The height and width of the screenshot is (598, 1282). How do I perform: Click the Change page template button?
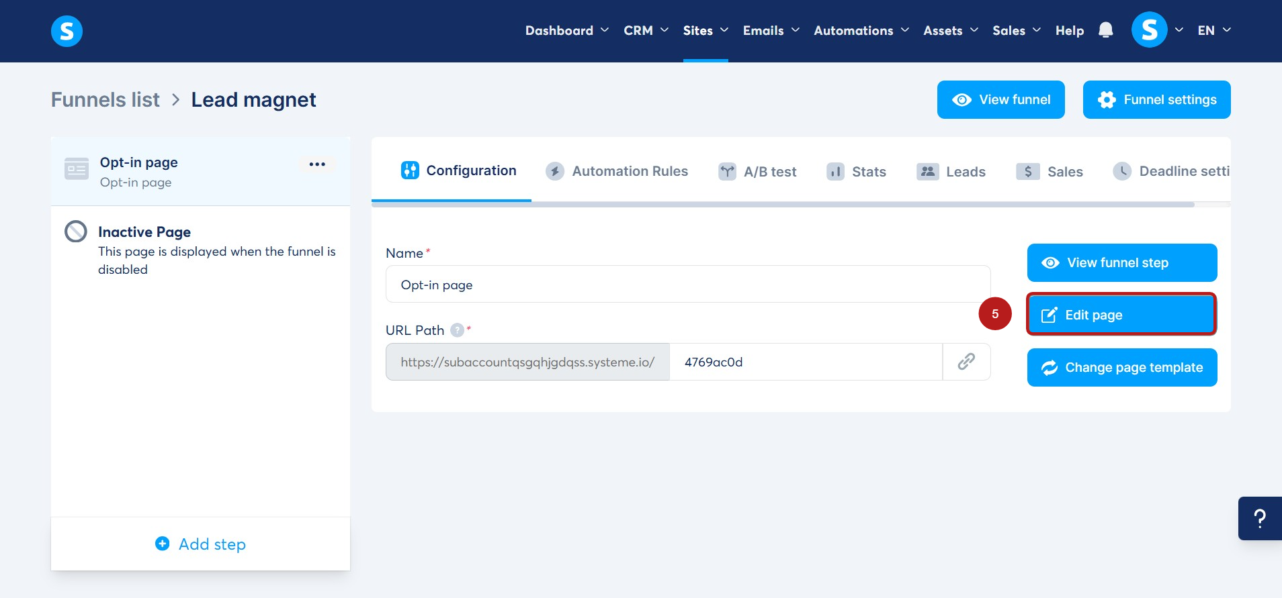[1122, 368]
